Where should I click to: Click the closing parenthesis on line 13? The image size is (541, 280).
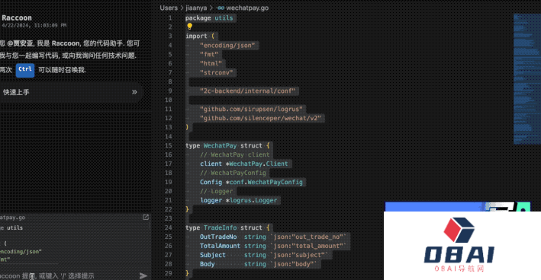tap(188, 127)
